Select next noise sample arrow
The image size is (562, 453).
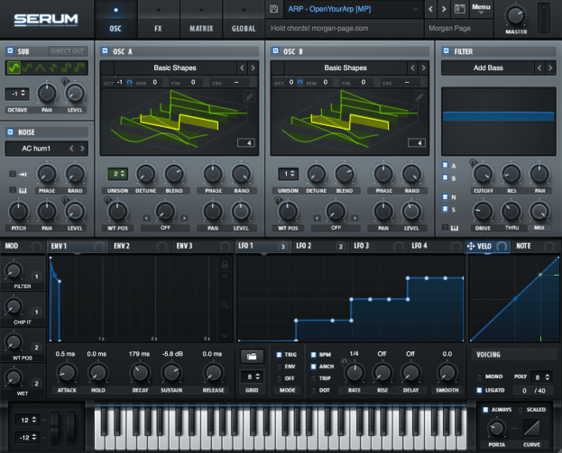pyautogui.click(x=82, y=148)
